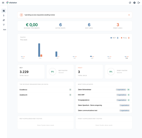The height and width of the screenshot is (138, 142).
Task: Click Thursday's orange Proxy traffic bar
Action: coord(41,55)
